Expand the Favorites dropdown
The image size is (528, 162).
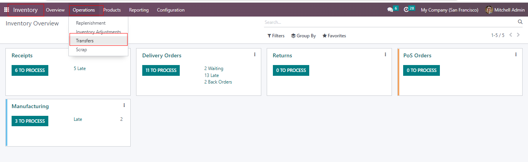pyautogui.click(x=334, y=36)
